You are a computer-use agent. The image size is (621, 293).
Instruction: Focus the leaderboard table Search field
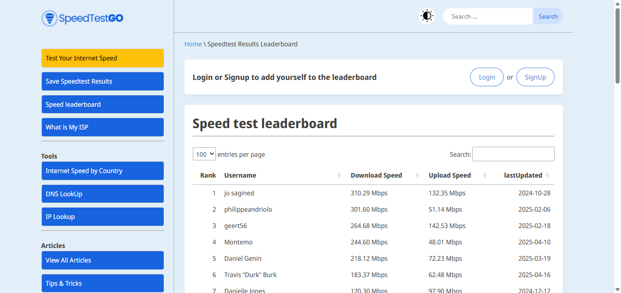[513, 154]
